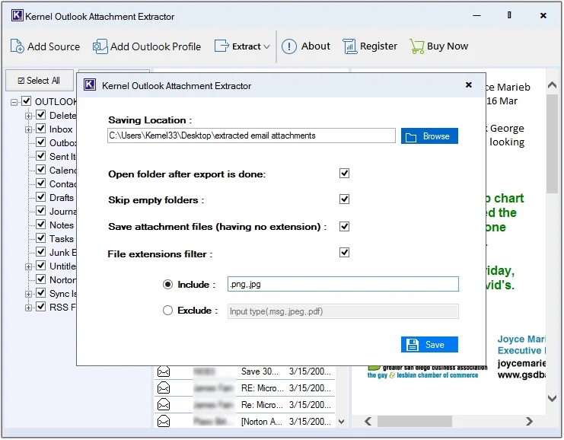
Task: Click the Select All button
Action: point(40,80)
